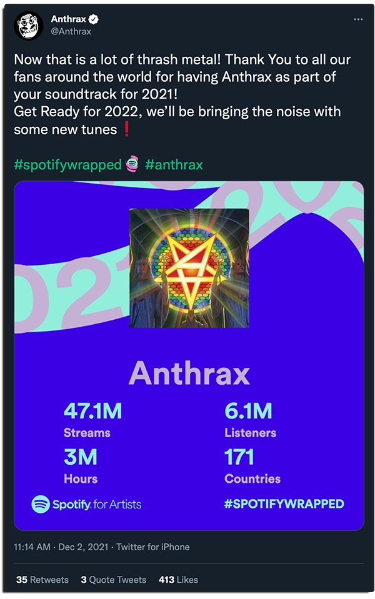The width and height of the screenshot is (375, 599).
Task: Click the Spotify logo icon in image
Action: 41,504
